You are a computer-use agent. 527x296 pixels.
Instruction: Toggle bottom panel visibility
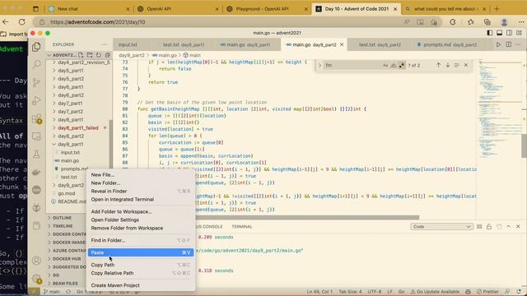[x=500, y=33]
